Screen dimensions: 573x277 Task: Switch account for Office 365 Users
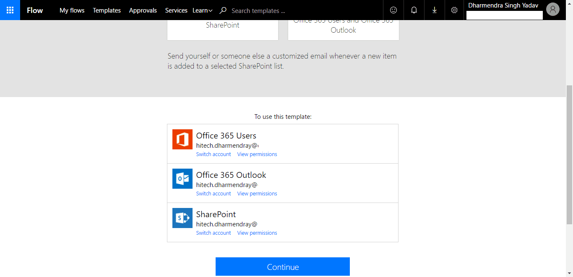(x=214, y=154)
